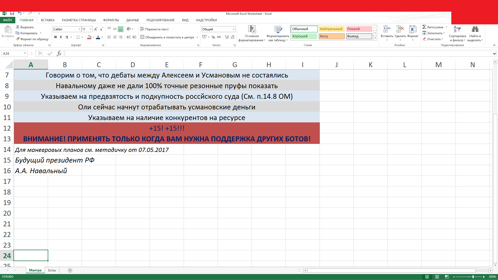Click the Format Painter brush icon
The image size is (498, 280).
click(x=18, y=39)
